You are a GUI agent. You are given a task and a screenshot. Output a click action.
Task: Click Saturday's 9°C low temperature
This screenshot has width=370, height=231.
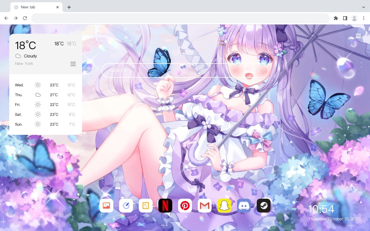pos(72,114)
